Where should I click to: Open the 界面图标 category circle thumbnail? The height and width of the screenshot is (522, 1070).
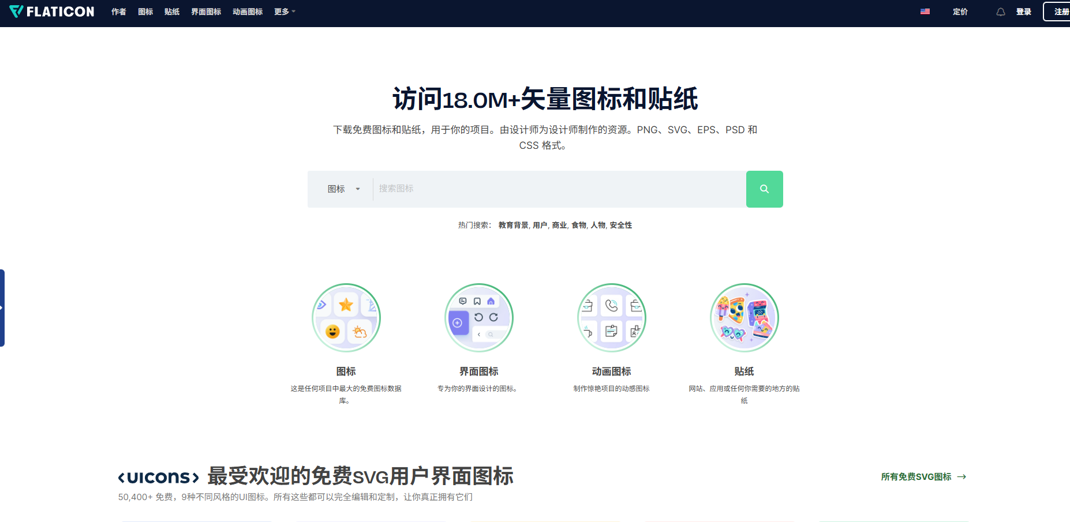pos(479,318)
